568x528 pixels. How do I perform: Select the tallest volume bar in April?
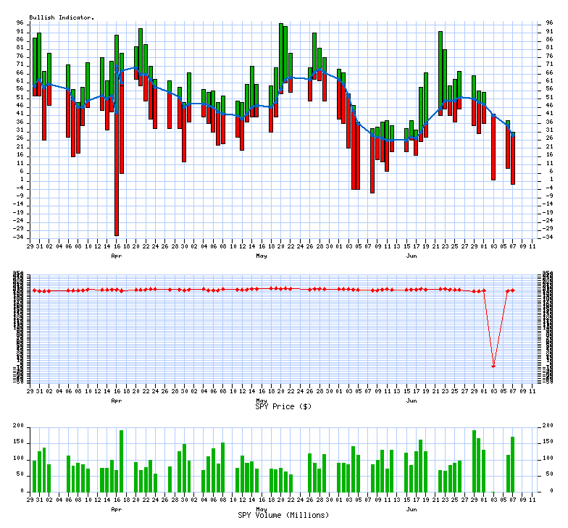coord(122,460)
